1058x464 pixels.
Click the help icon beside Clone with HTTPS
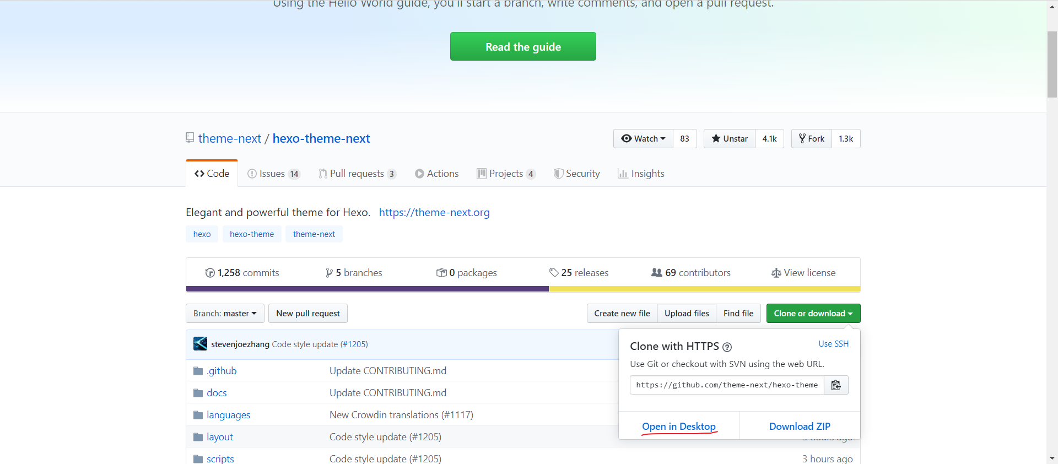[x=727, y=347]
